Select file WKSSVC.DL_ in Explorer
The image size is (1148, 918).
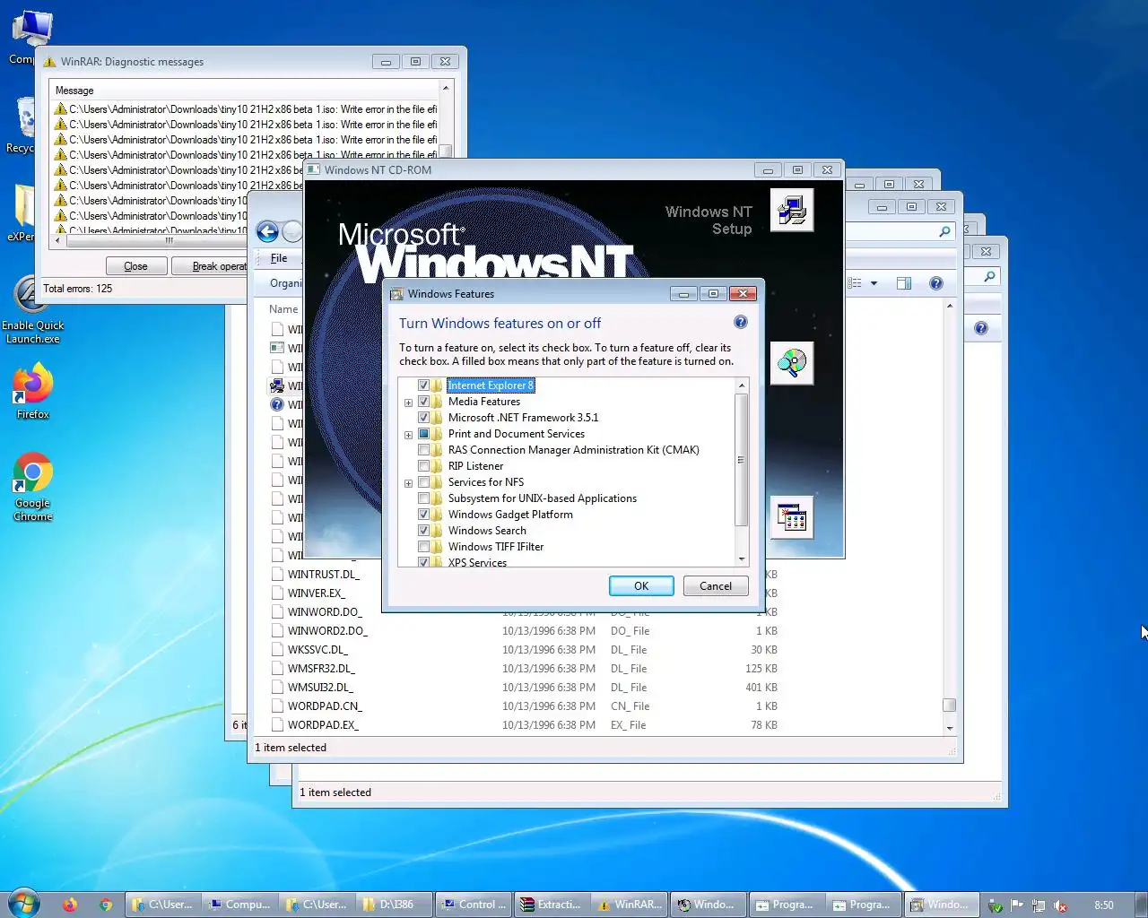pyautogui.click(x=317, y=650)
